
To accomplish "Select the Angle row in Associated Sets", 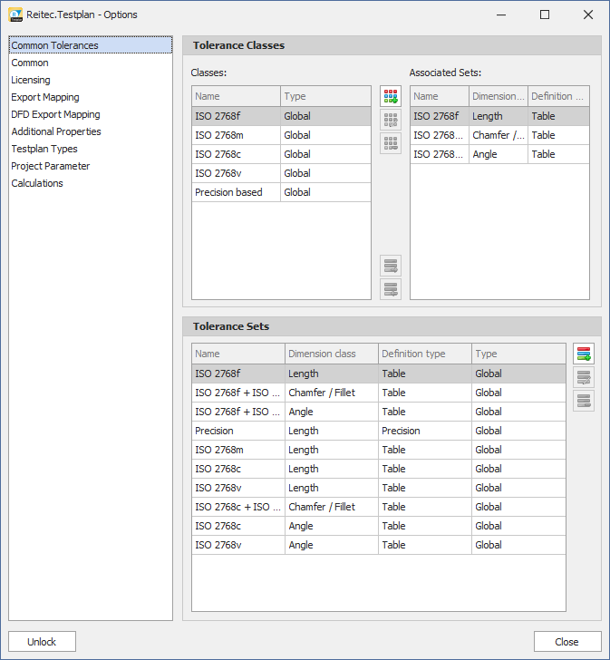I will point(499,154).
